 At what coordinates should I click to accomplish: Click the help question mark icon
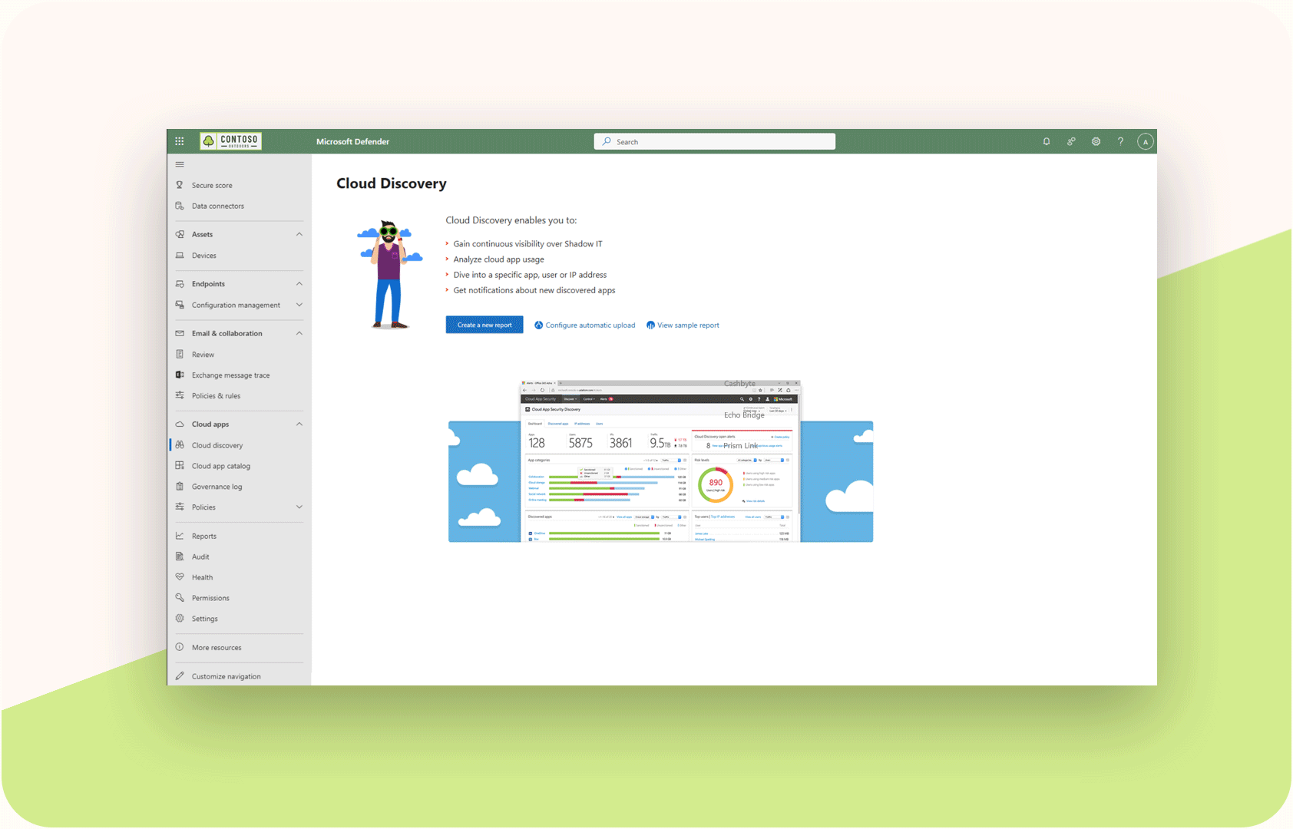(x=1120, y=141)
